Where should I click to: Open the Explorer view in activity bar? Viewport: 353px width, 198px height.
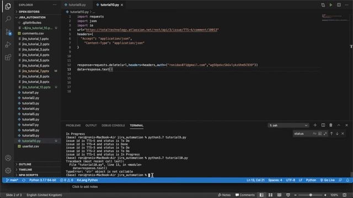(8, 6)
